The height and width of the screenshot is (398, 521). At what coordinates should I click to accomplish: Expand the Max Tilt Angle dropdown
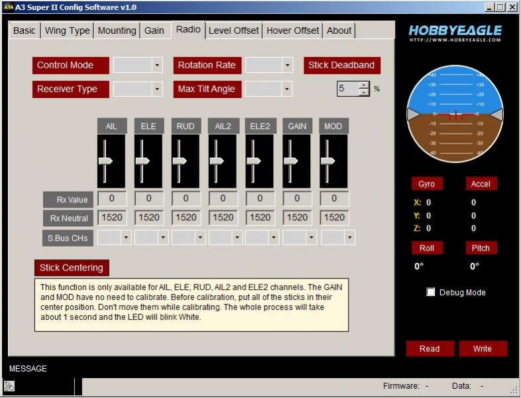pyautogui.click(x=286, y=89)
